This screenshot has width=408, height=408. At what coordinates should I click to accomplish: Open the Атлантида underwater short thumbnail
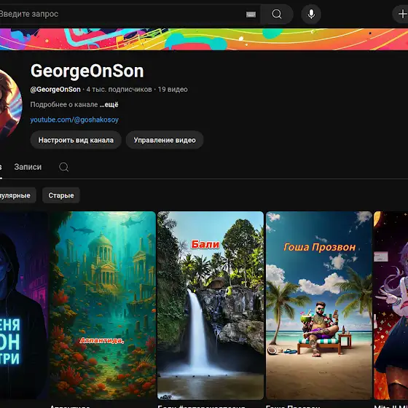tap(103, 305)
